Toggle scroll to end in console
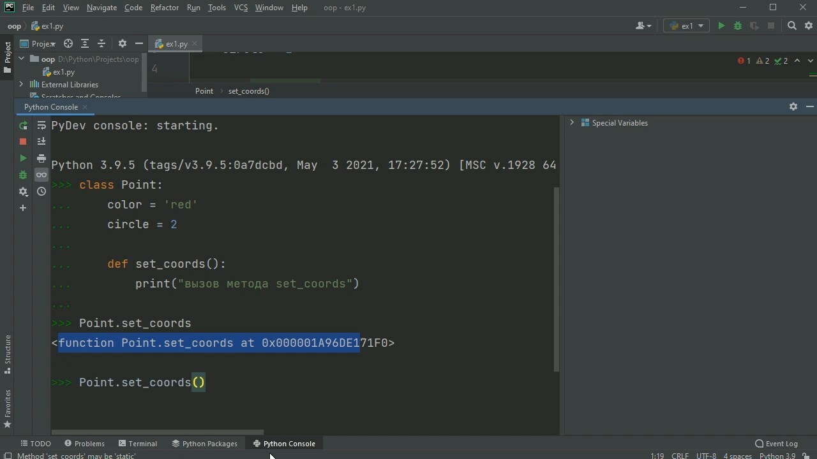 [x=41, y=142]
